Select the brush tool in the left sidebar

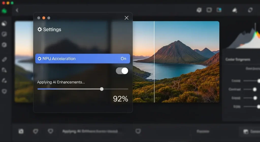(x=4, y=81)
